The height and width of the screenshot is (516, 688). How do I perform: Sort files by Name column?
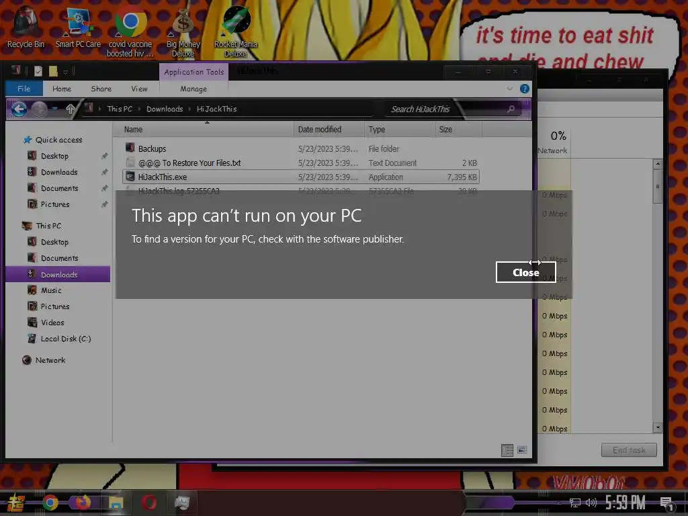203,130
